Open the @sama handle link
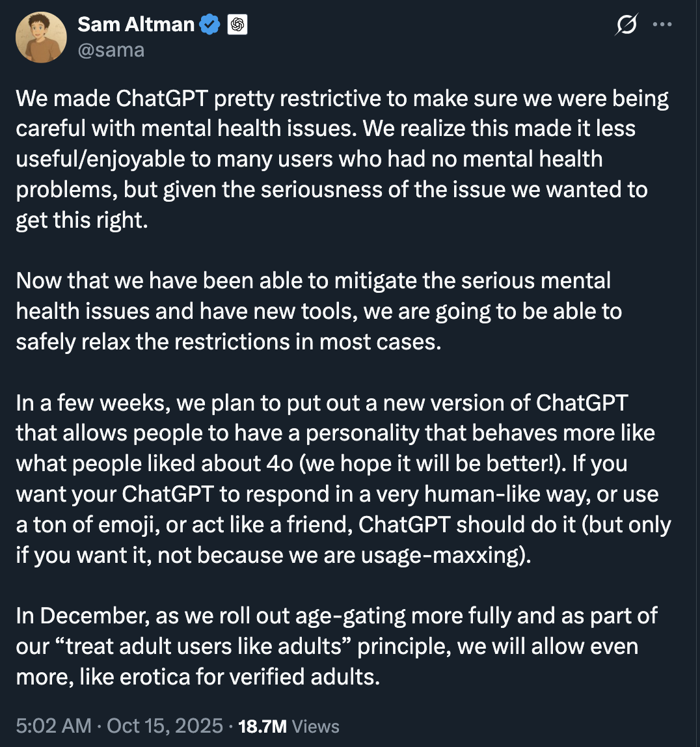 pos(111,49)
